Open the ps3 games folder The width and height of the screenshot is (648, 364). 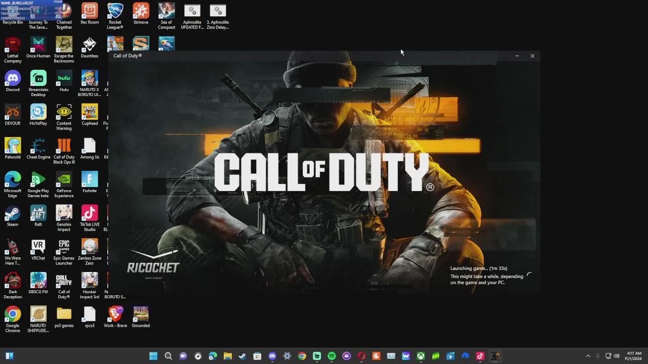pyautogui.click(x=64, y=317)
